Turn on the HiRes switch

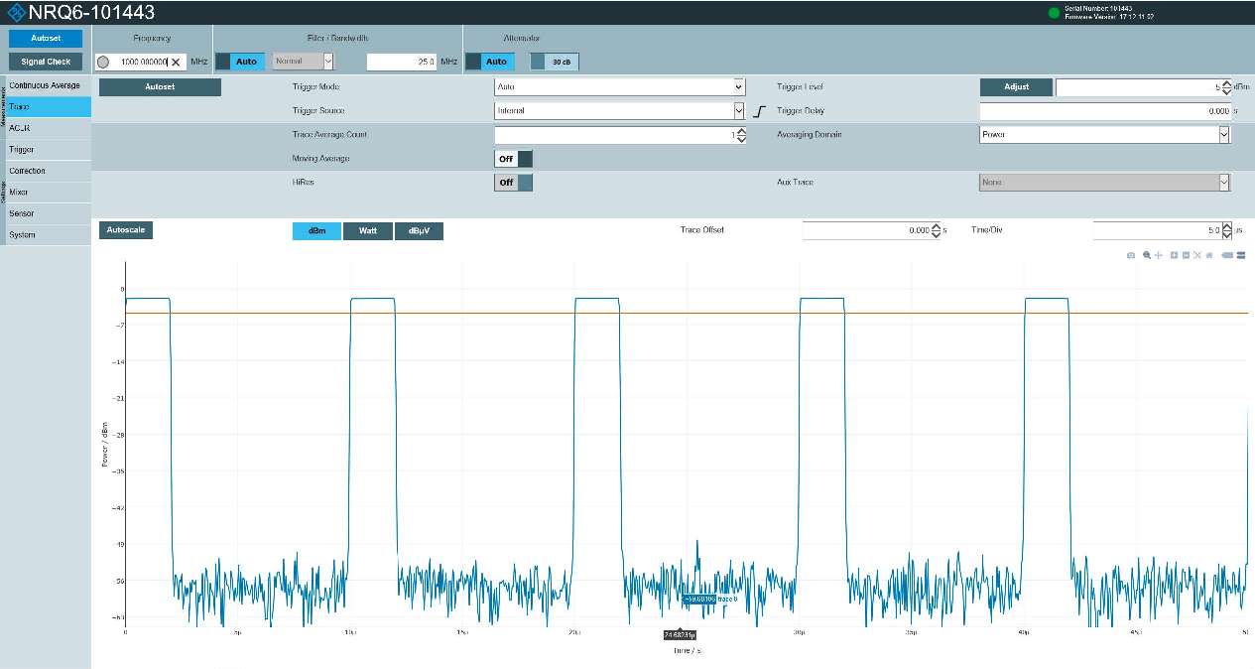(513, 182)
